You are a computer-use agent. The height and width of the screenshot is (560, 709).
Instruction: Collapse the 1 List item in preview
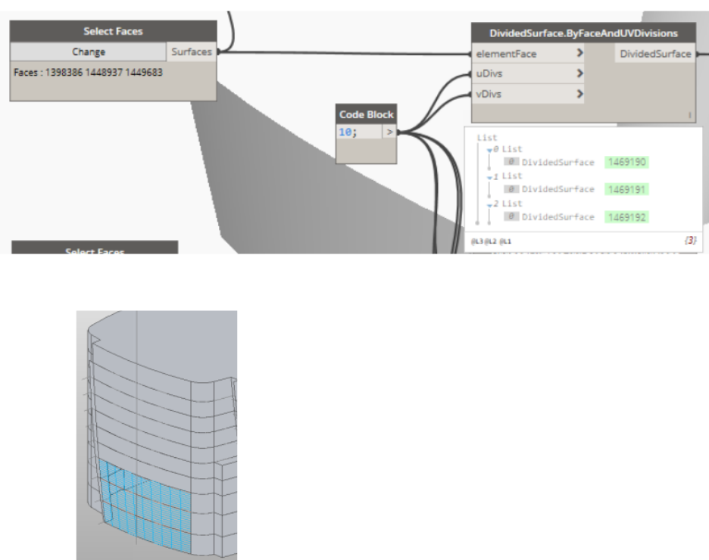coord(489,178)
